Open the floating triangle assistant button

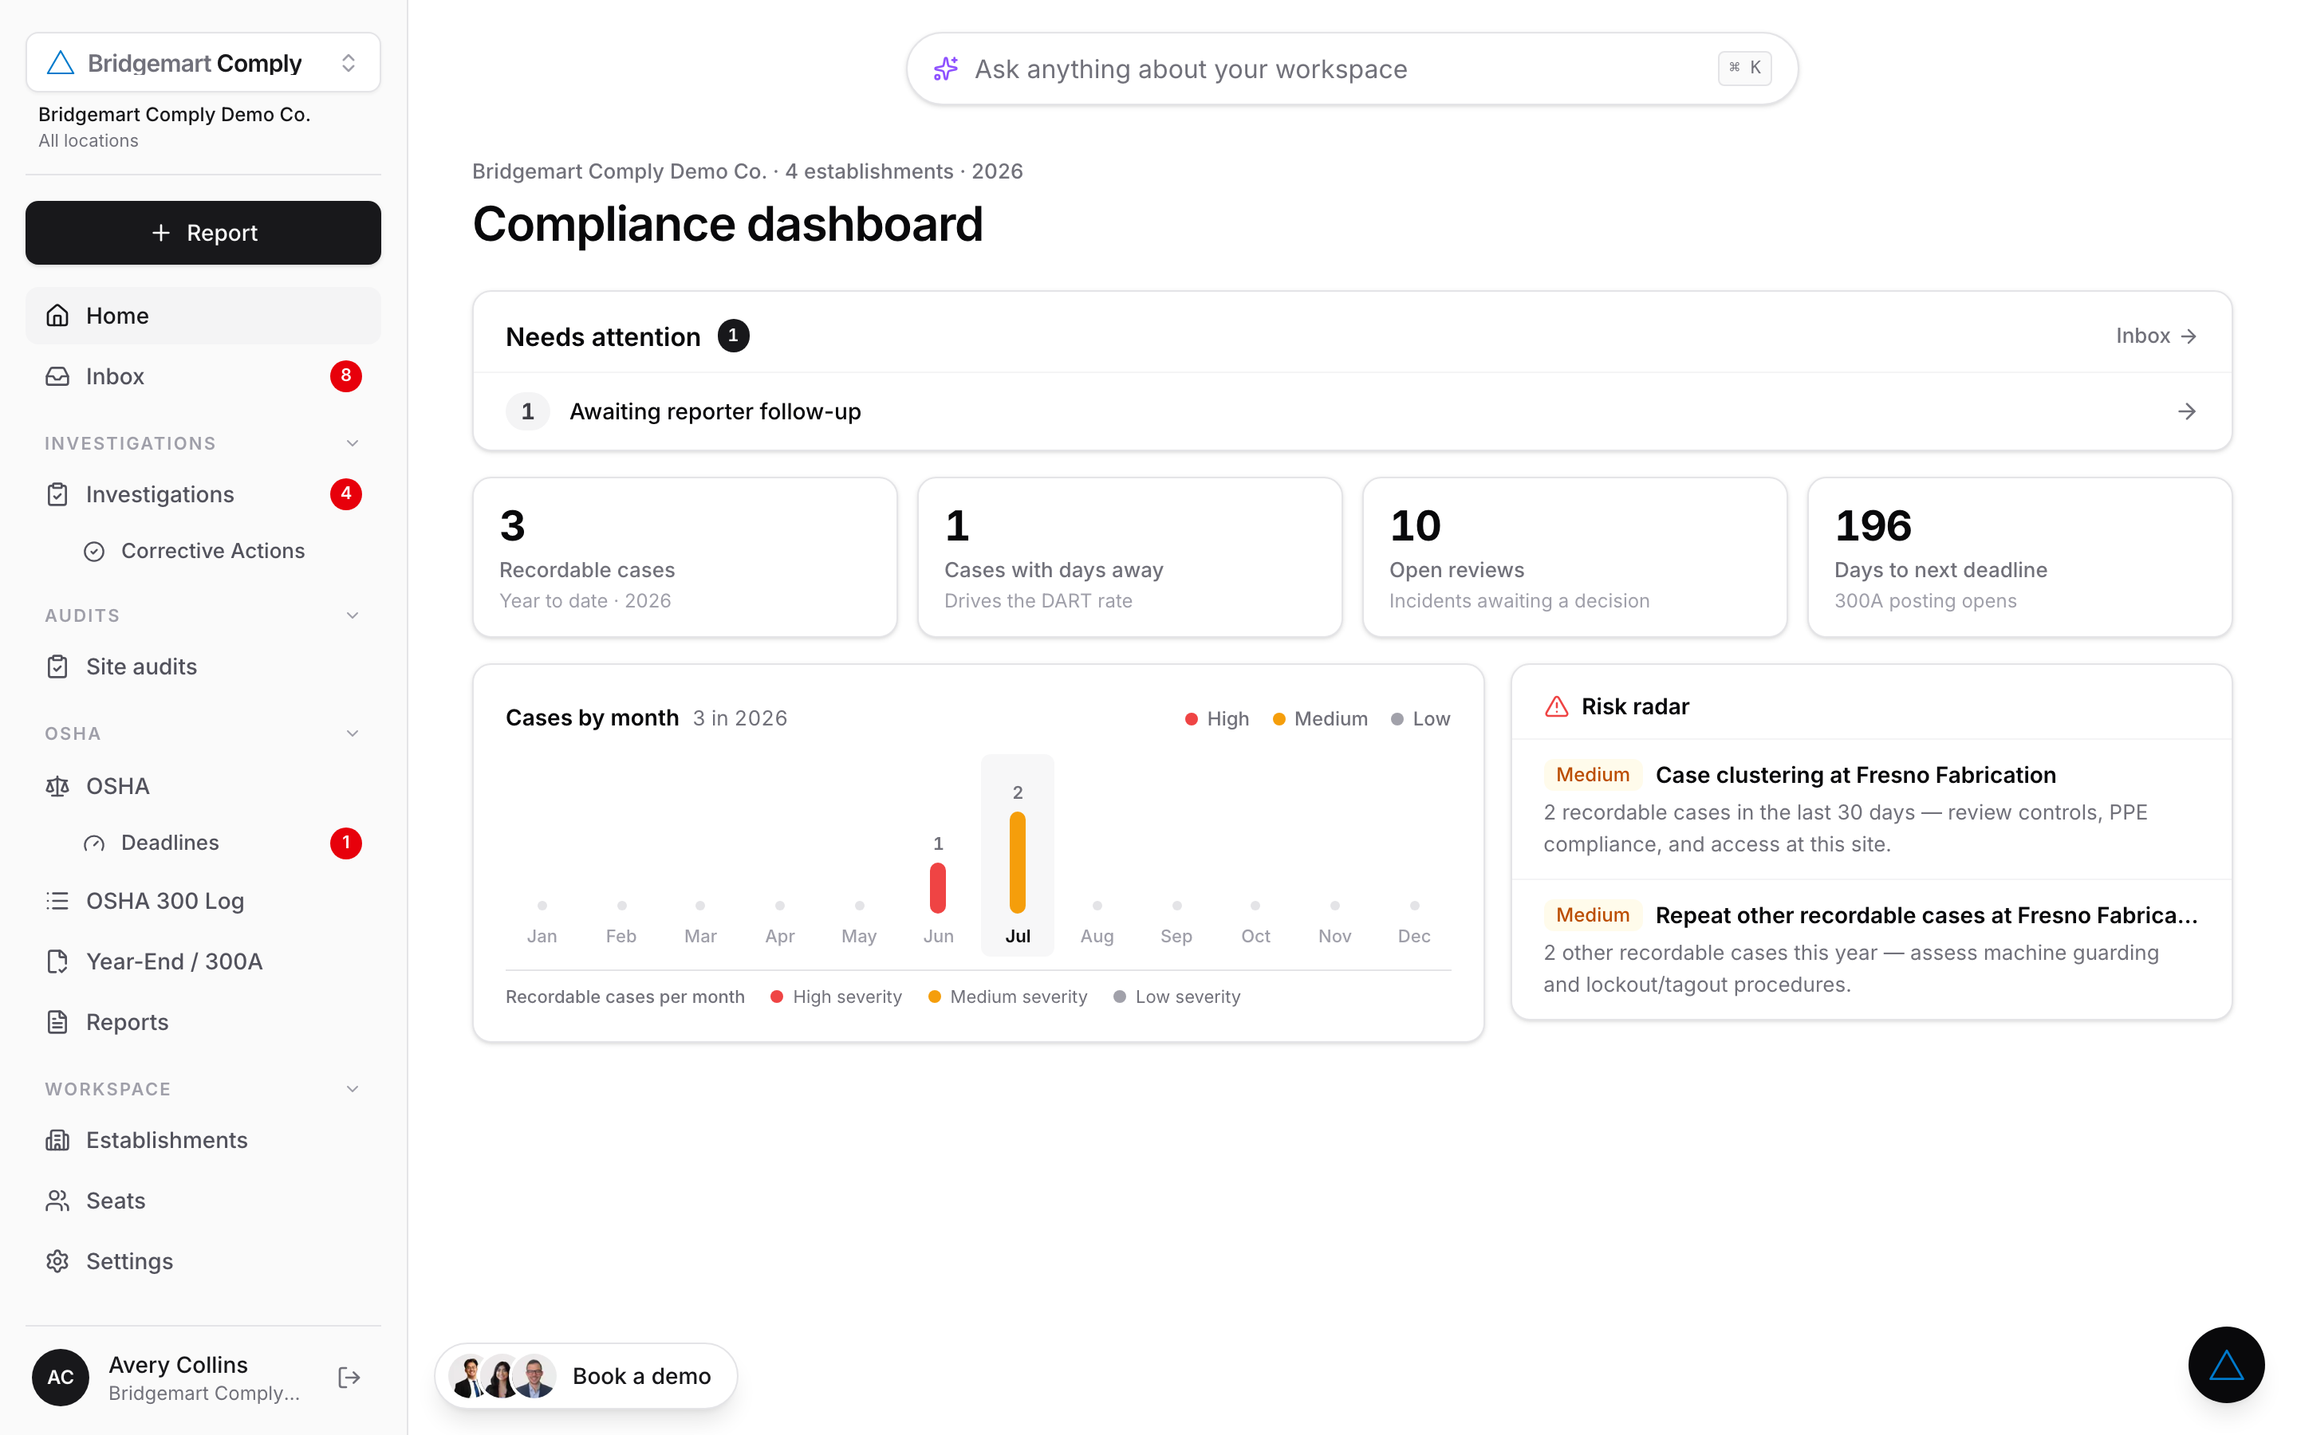pyautogui.click(x=2226, y=1365)
